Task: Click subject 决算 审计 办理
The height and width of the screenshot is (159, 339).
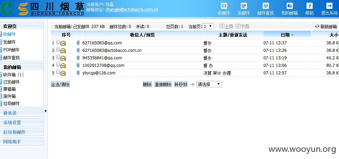Action: [x=217, y=73]
